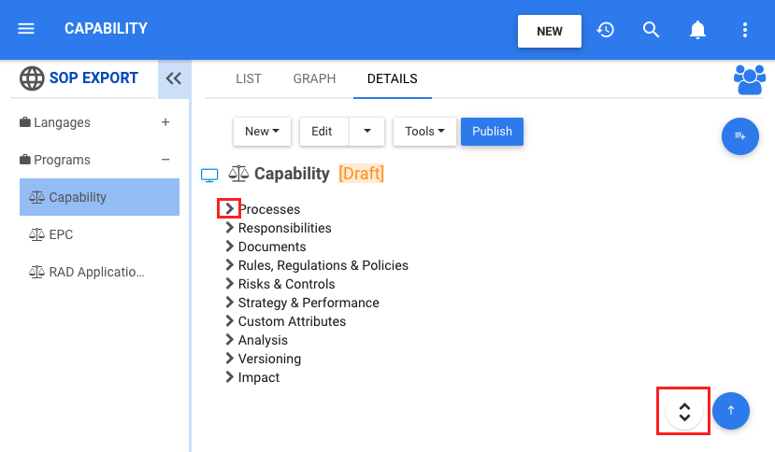
Task: Open the hamburger navigation menu
Action: 26,29
